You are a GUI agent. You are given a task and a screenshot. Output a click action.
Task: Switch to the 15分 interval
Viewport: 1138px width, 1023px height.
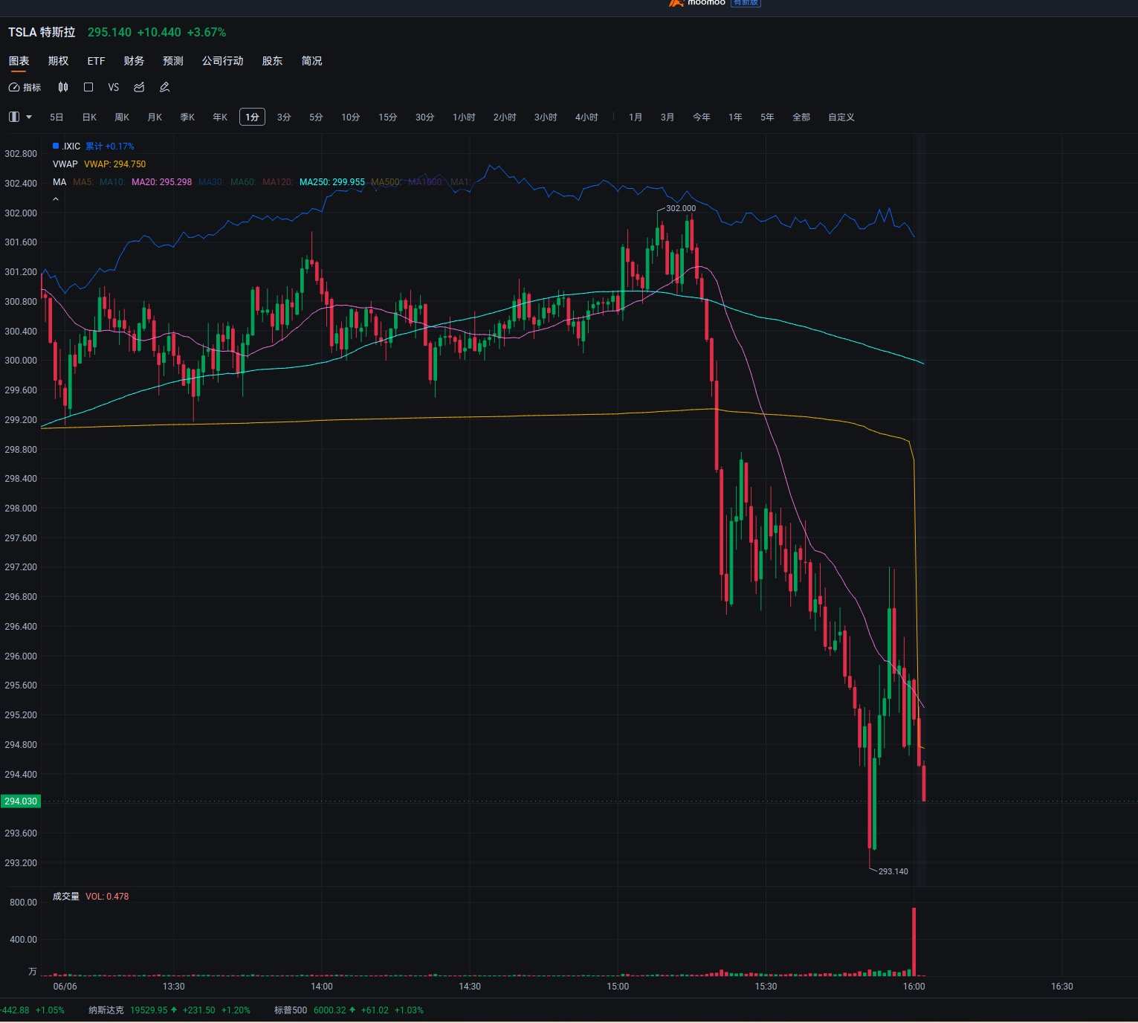pos(388,117)
